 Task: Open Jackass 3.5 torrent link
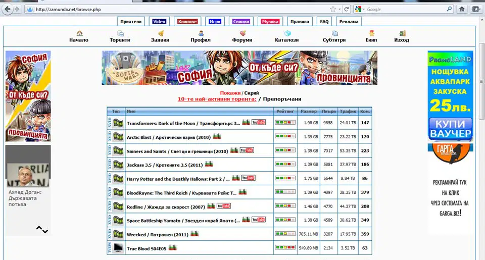pyautogui.click(x=165, y=165)
